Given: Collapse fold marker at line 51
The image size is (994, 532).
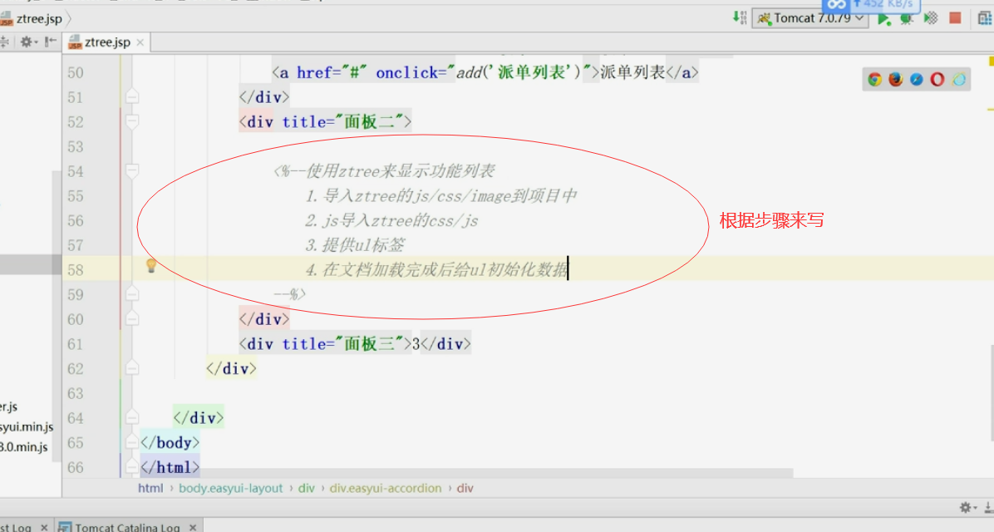Looking at the screenshot, I should pyautogui.click(x=132, y=96).
